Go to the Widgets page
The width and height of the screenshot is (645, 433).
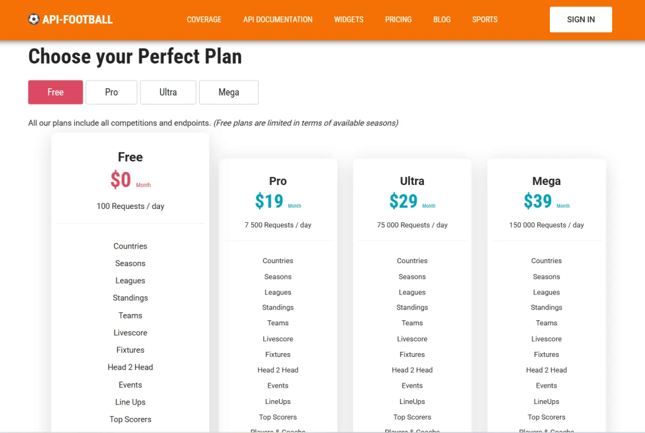tap(349, 20)
